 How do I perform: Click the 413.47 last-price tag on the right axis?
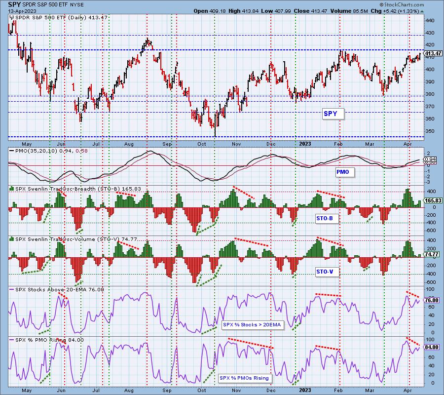tap(433, 53)
